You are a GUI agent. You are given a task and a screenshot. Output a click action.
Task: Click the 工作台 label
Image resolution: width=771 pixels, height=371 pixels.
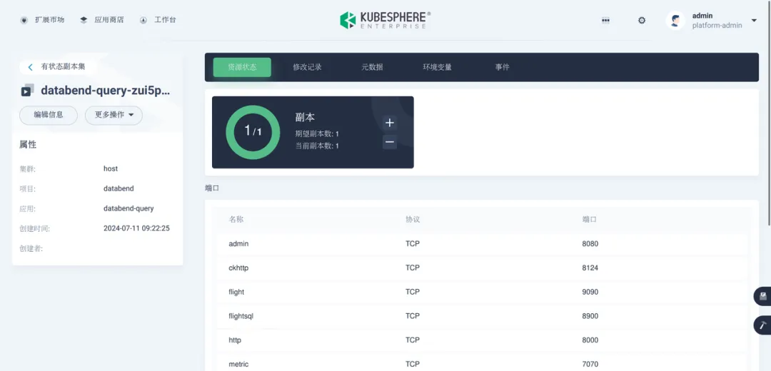pos(165,20)
